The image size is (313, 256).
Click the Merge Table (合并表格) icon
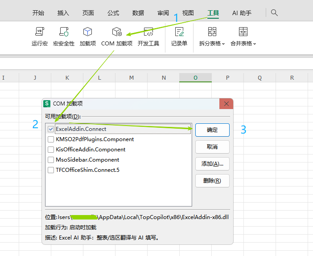click(243, 32)
